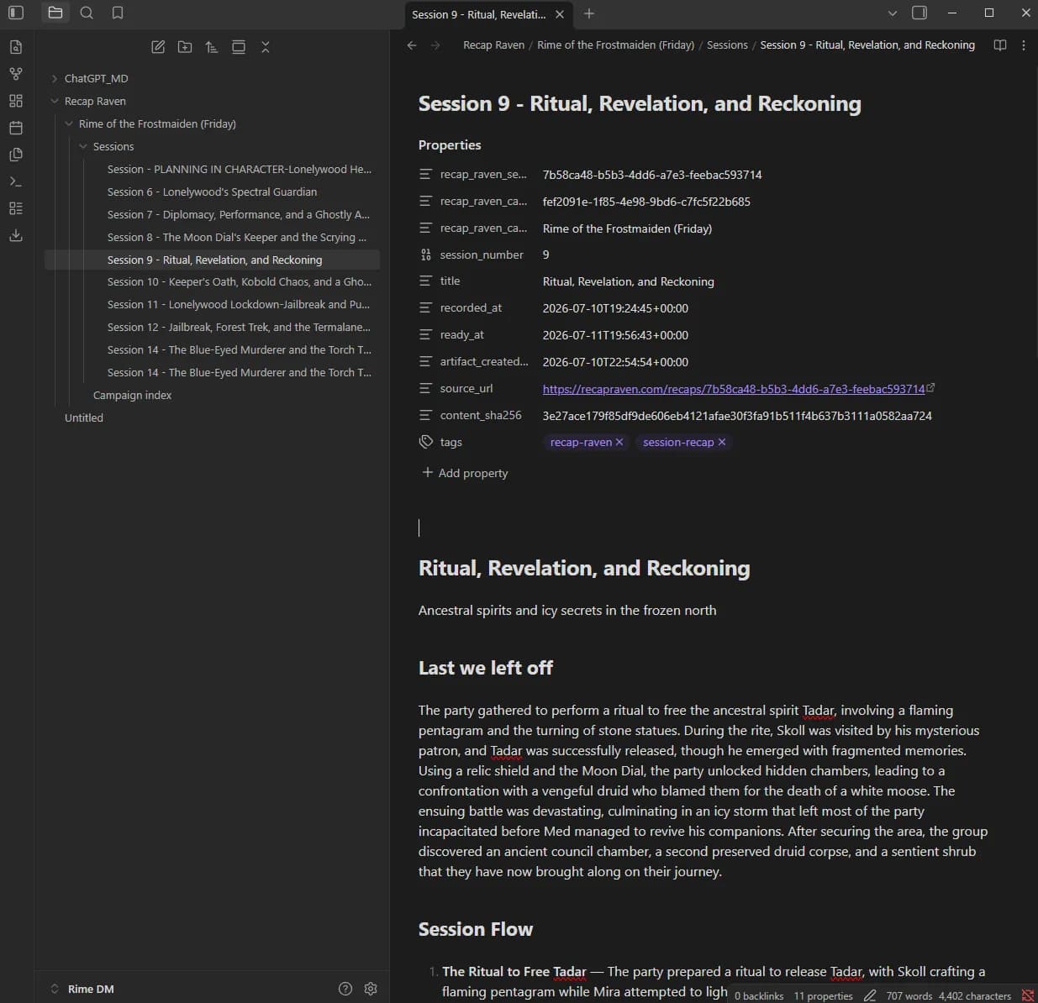
Task: Open settings gear at sidebar bottom
Action: pyautogui.click(x=371, y=989)
